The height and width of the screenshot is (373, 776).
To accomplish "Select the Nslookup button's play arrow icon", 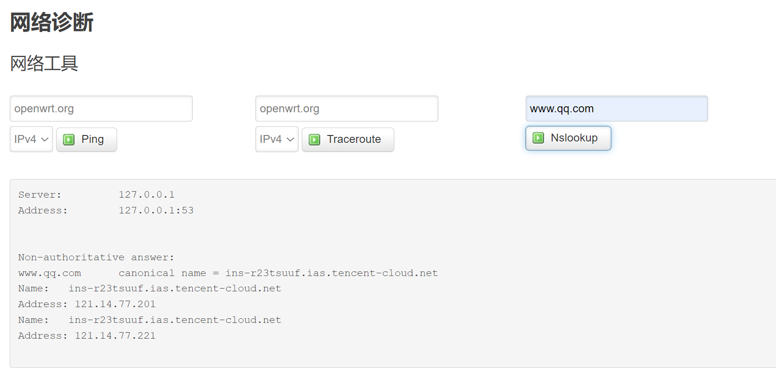I will [538, 138].
